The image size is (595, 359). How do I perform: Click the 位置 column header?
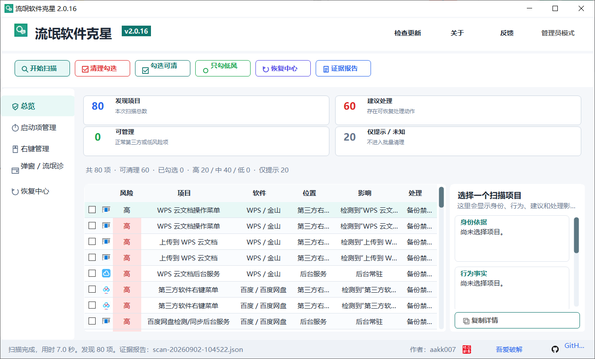[x=309, y=193]
